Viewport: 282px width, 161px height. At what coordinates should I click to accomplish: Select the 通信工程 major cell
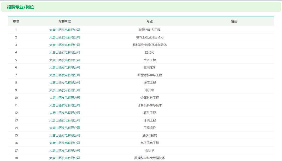point(150,82)
